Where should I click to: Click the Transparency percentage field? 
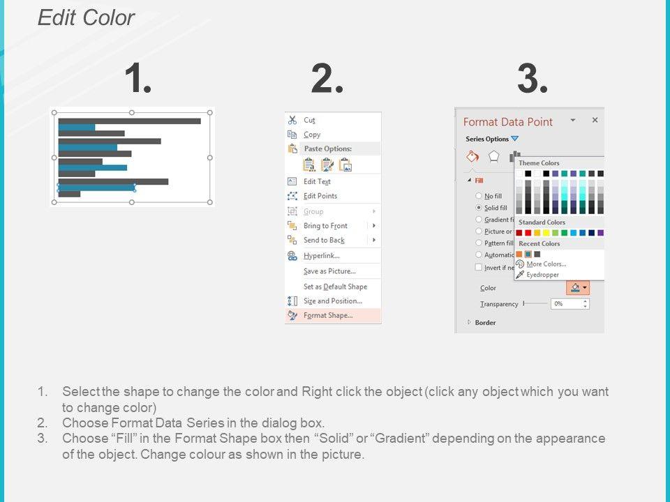click(567, 304)
